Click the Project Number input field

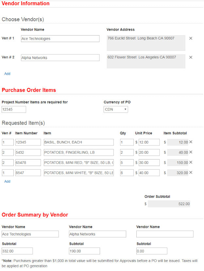pos(14,109)
